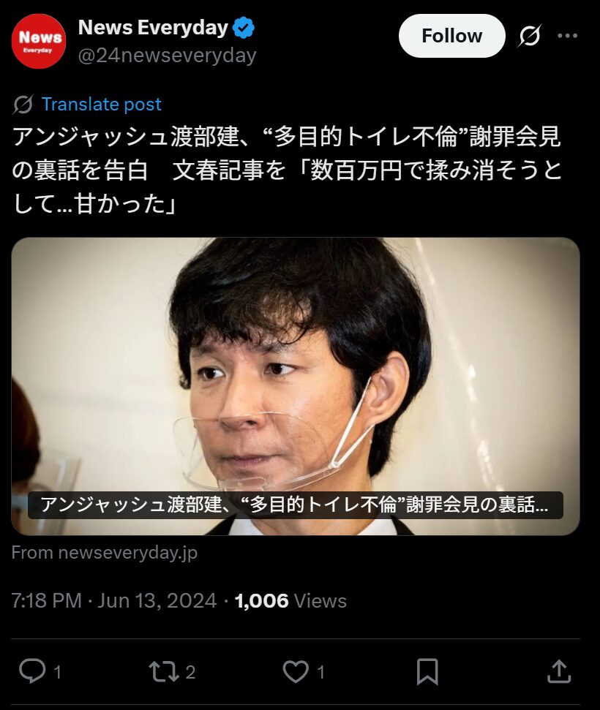Screen dimensions: 600x710
Task: Click the Grok icon beside Follow
Action: coord(529,36)
